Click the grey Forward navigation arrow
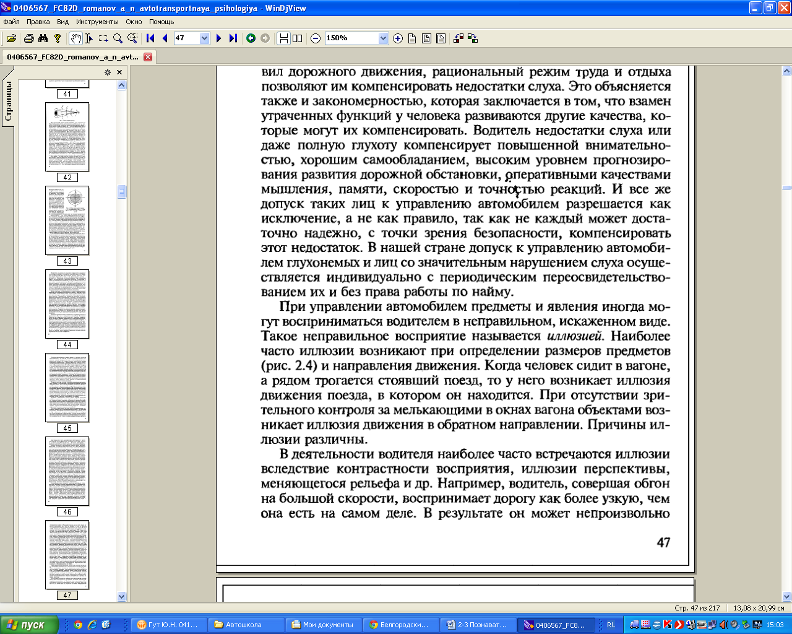Viewport: 792px width, 634px height. tap(265, 38)
